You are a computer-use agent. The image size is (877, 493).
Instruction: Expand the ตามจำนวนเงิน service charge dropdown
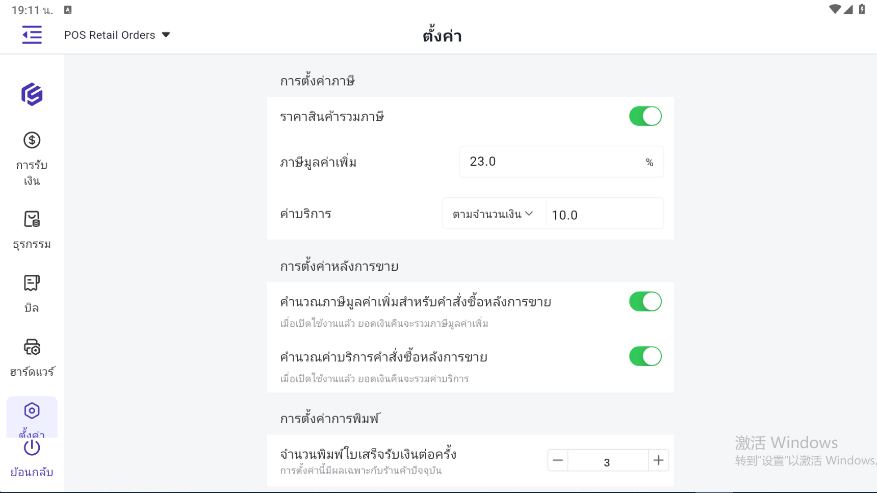point(493,214)
